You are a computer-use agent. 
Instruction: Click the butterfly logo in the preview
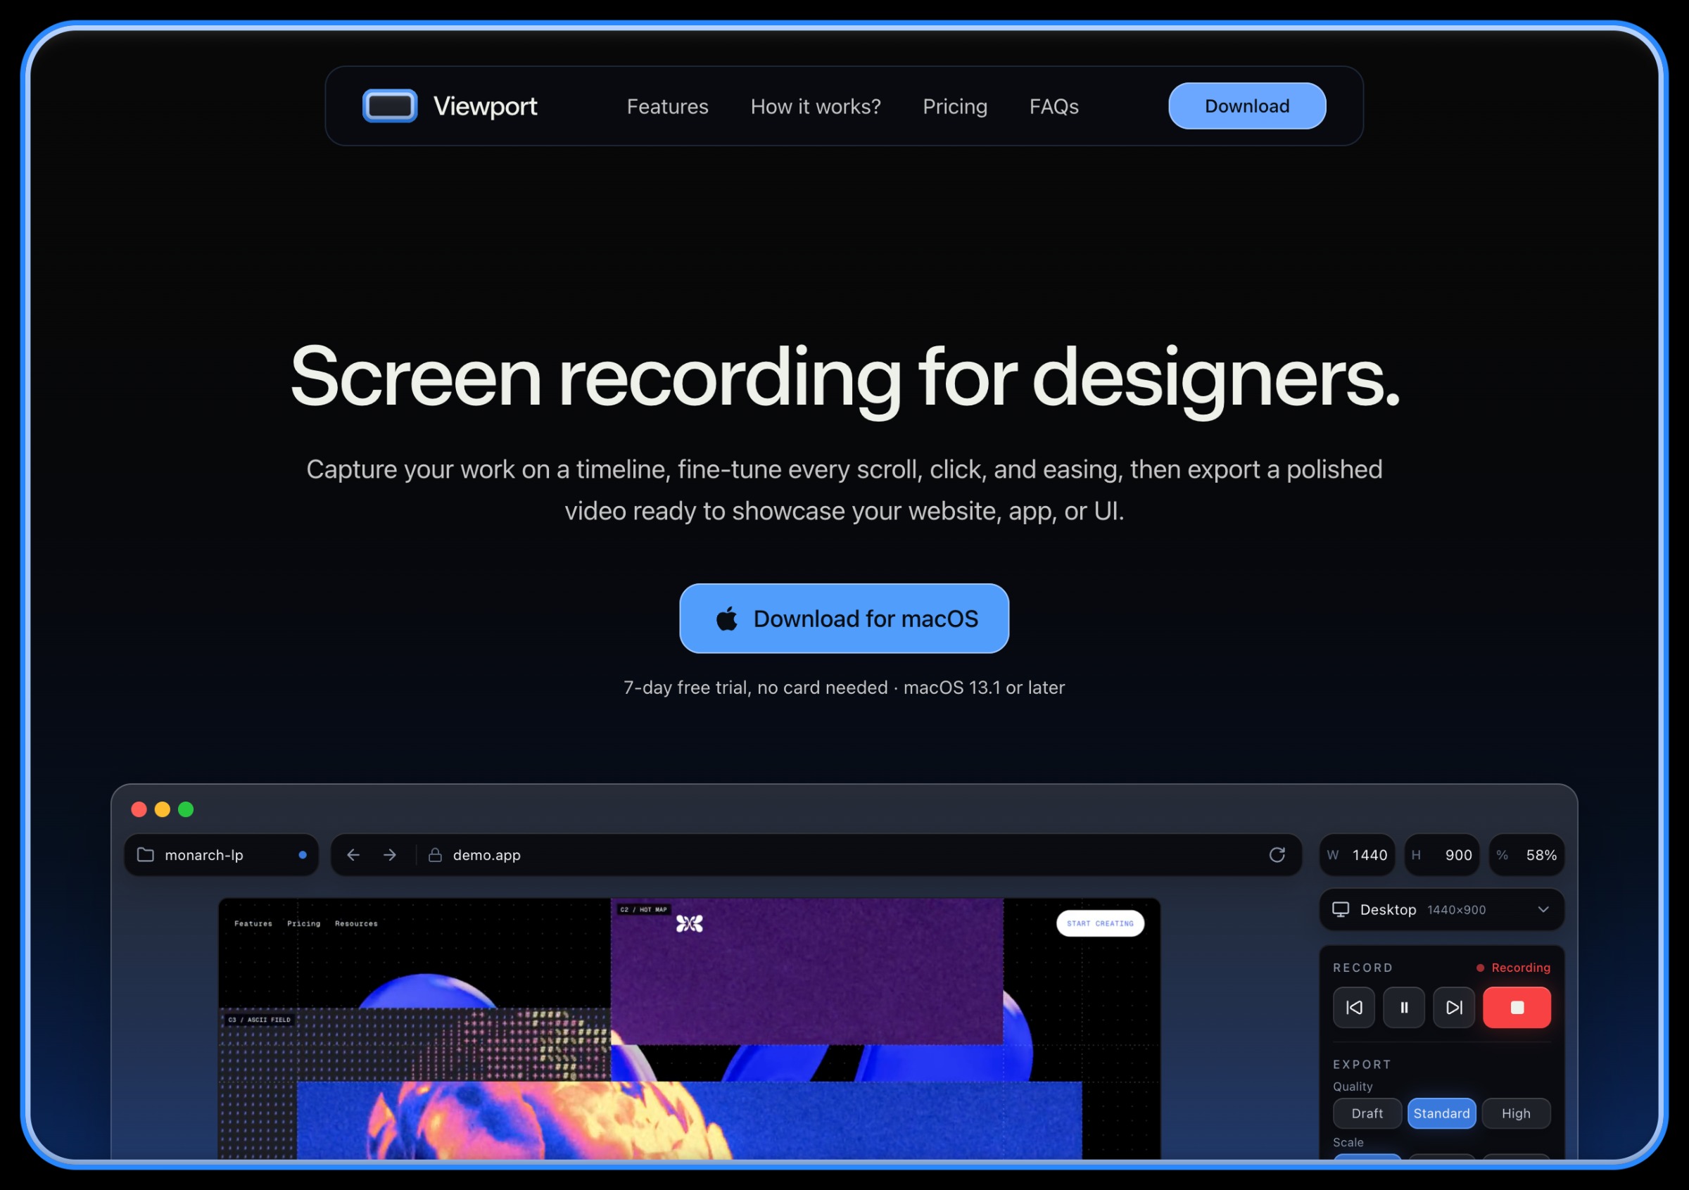coord(689,923)
